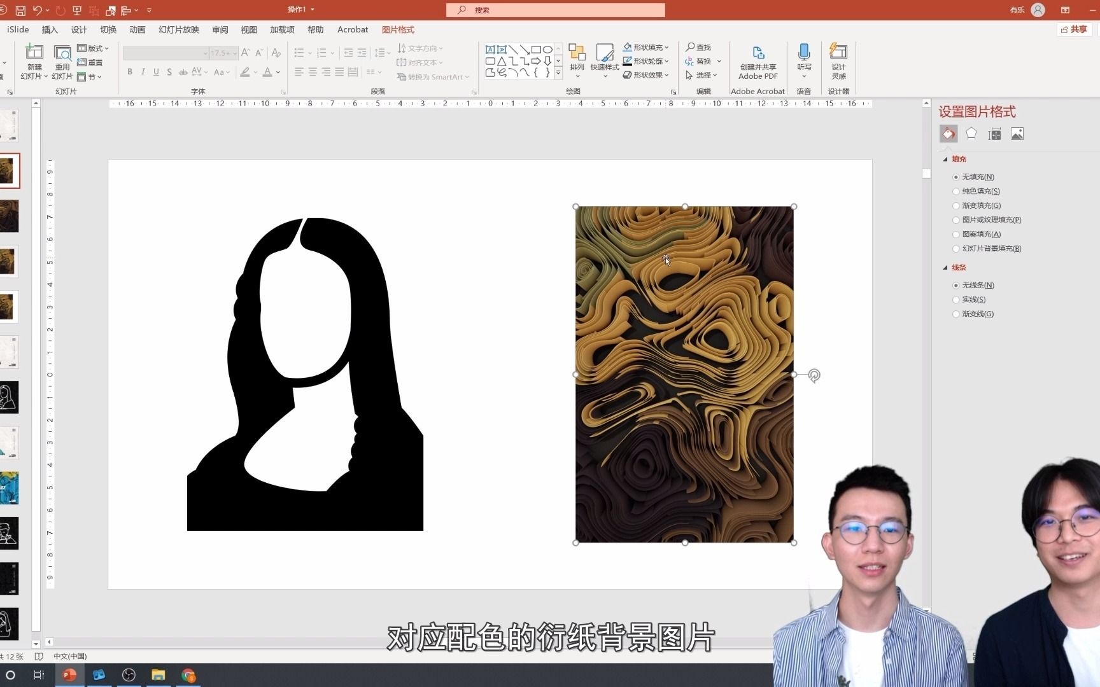
Task: Select 渐变线(G) gradient line
Action: coord(973,314)
